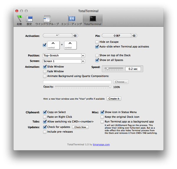The image size is (177, 169).
Task: Click the second control key button
Action: [x=71, y=45]
